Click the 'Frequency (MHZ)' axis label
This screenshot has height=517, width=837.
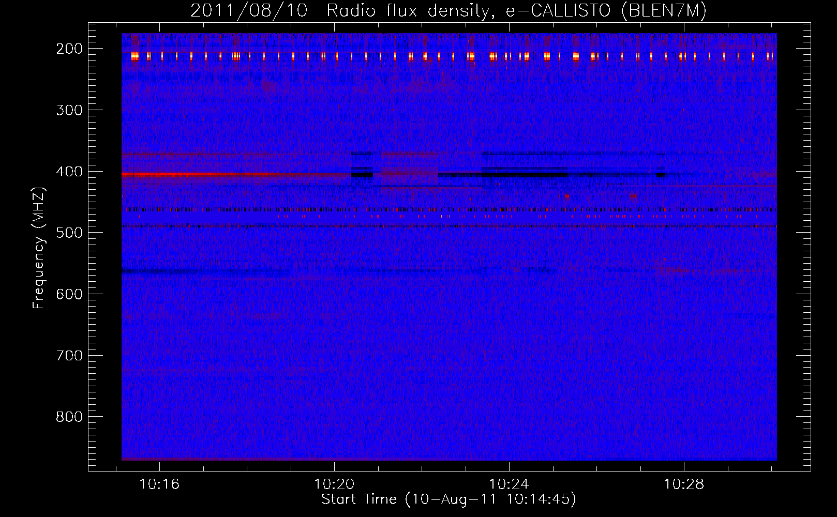click(39, 248)
